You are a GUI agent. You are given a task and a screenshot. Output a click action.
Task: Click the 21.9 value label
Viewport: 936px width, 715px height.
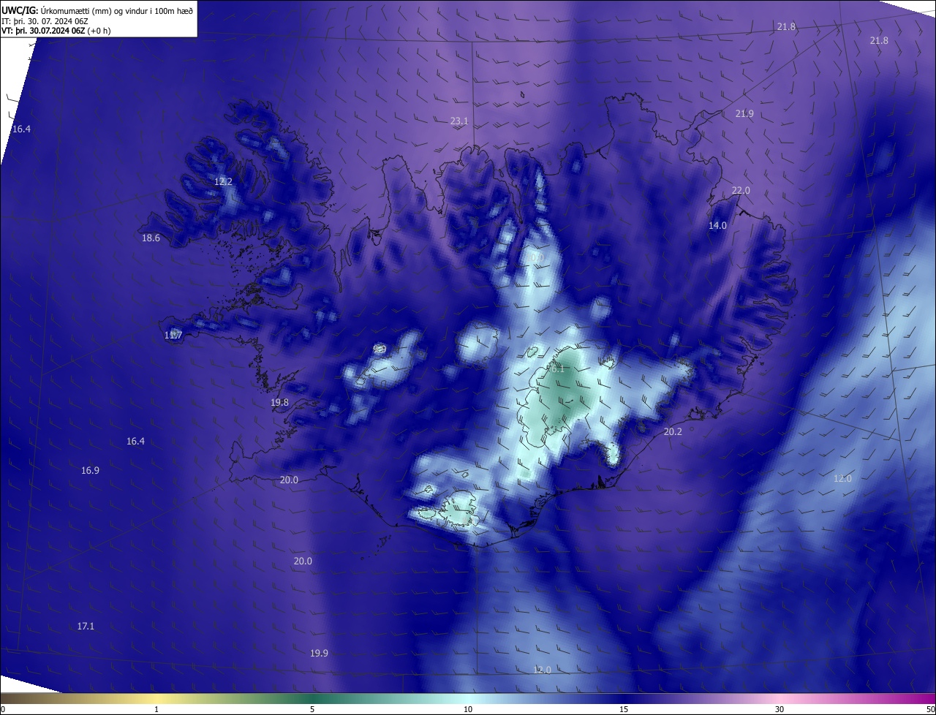pyautogui.click(x=744, y=114)
